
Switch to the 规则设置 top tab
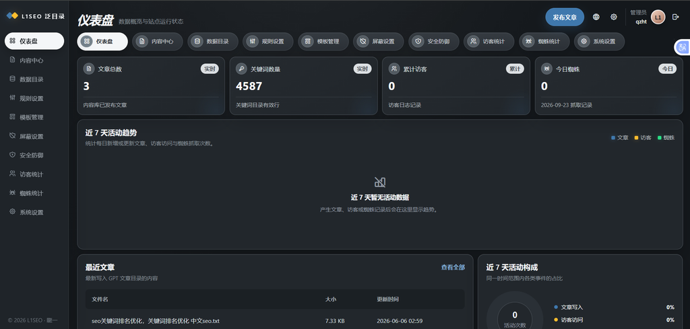(268, 42)
